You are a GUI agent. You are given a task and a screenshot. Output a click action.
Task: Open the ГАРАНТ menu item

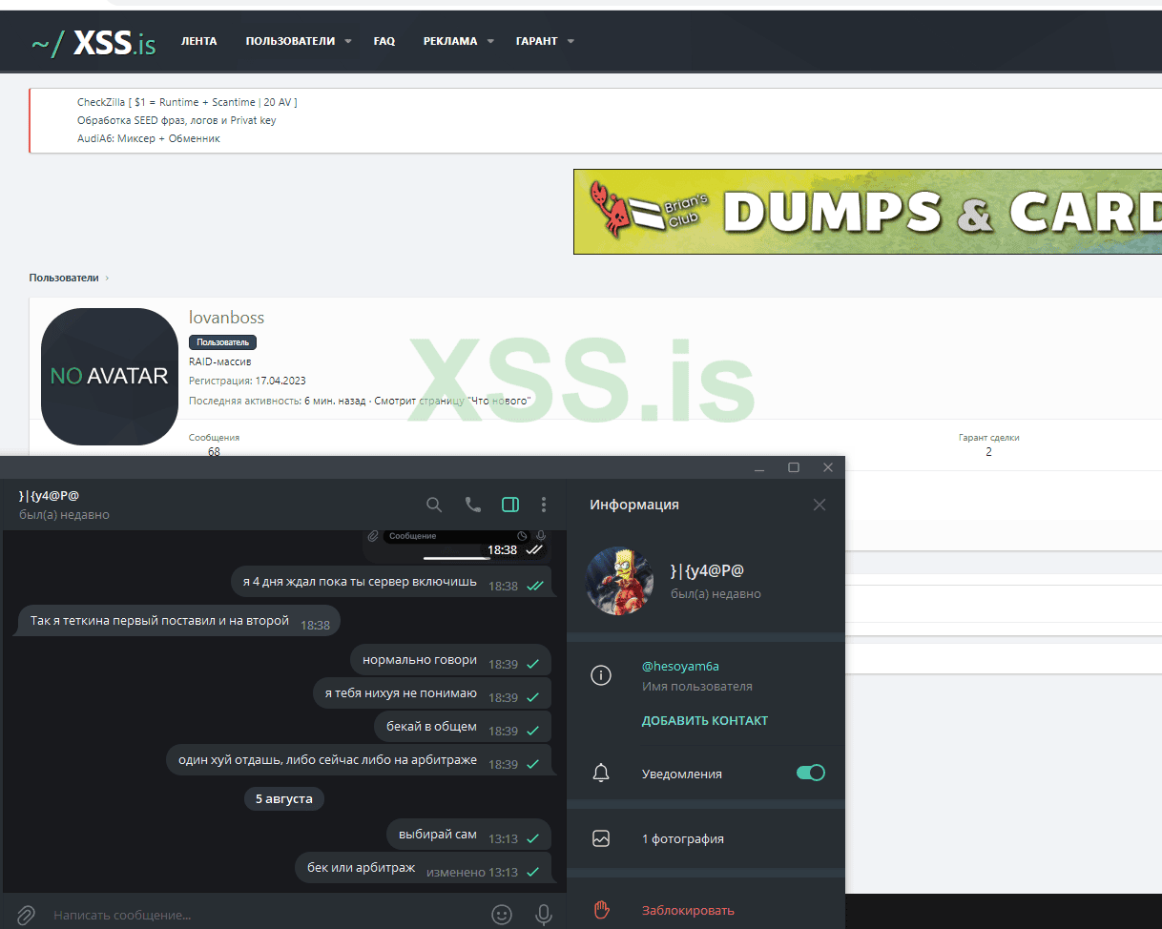pos(537,41)
